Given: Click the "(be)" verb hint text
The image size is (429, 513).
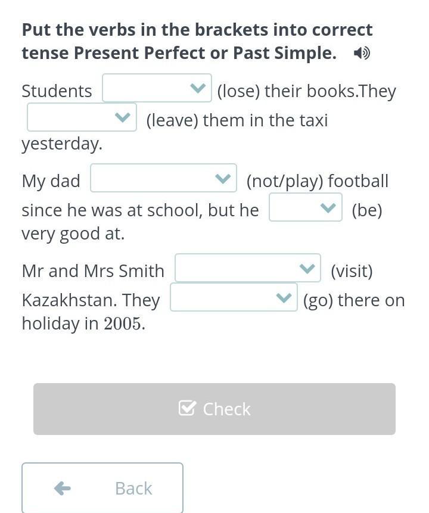Looking at the screenshot, I should click(x=367, y=210).
